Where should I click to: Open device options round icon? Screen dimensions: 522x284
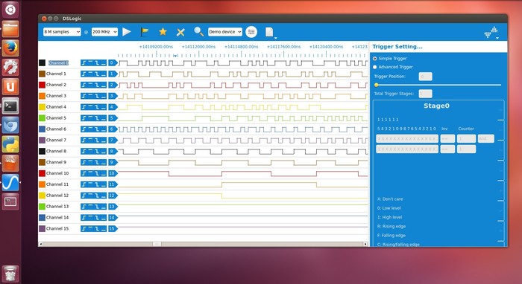pos(251,32)
